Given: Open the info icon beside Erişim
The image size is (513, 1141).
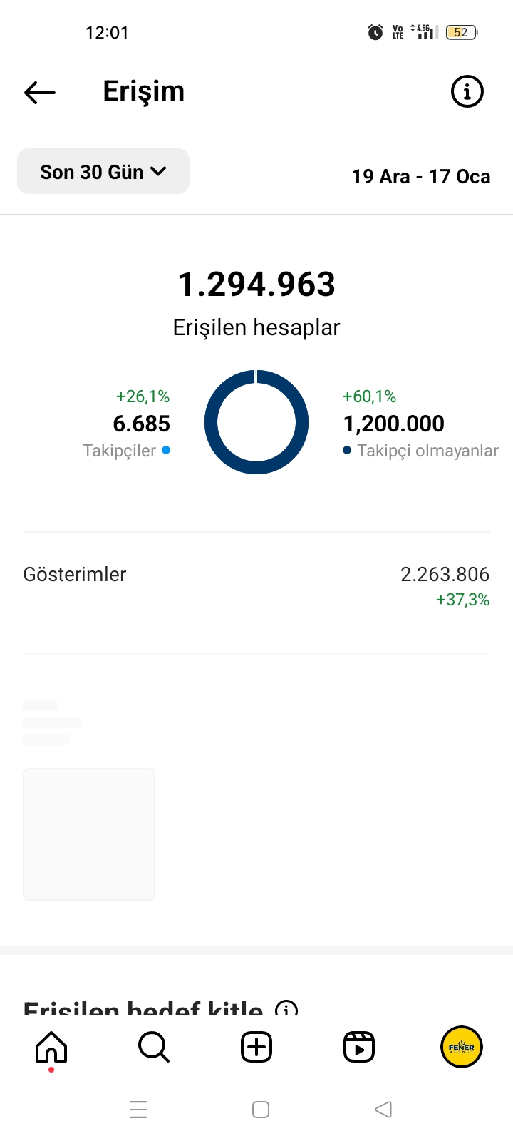Looking at the screenshot, I should click(x=467, y=91).
